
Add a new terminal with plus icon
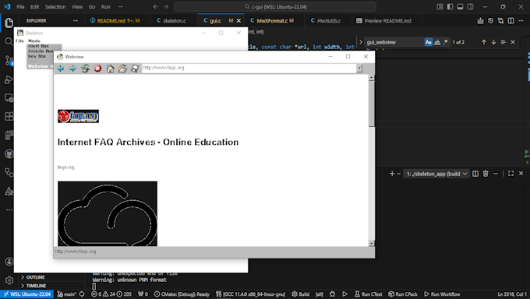click(392, 174)
